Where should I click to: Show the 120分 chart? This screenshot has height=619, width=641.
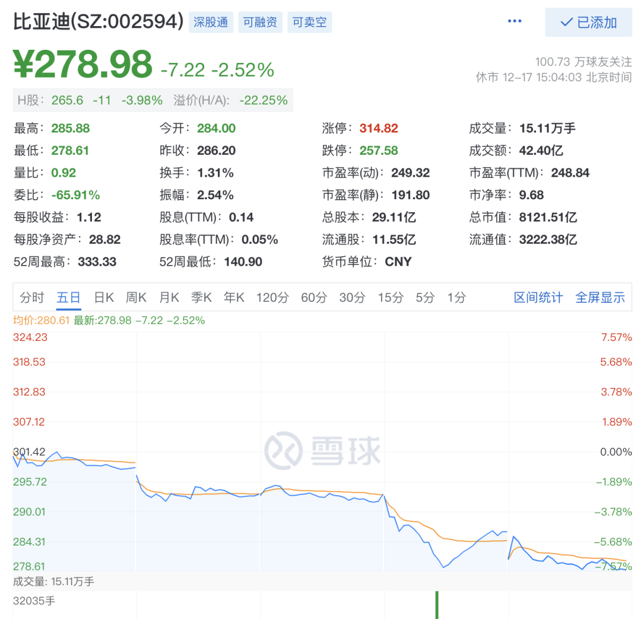coord(272,297)
